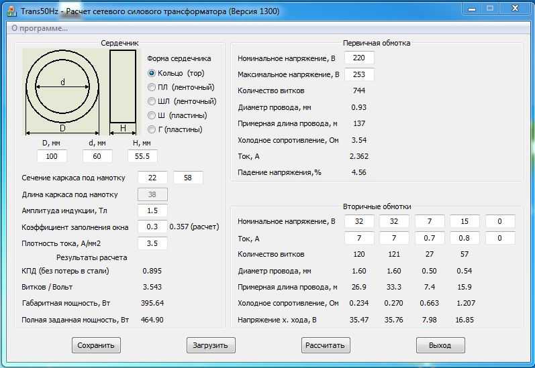The width and height of the screenshot is (535, 368).
Task: Click the Плотность тока field with 3.5
Action: click(152, 243)
